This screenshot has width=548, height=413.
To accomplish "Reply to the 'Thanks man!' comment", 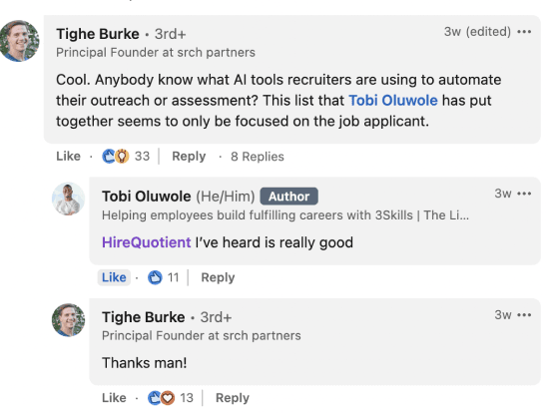I will [233, 398].
